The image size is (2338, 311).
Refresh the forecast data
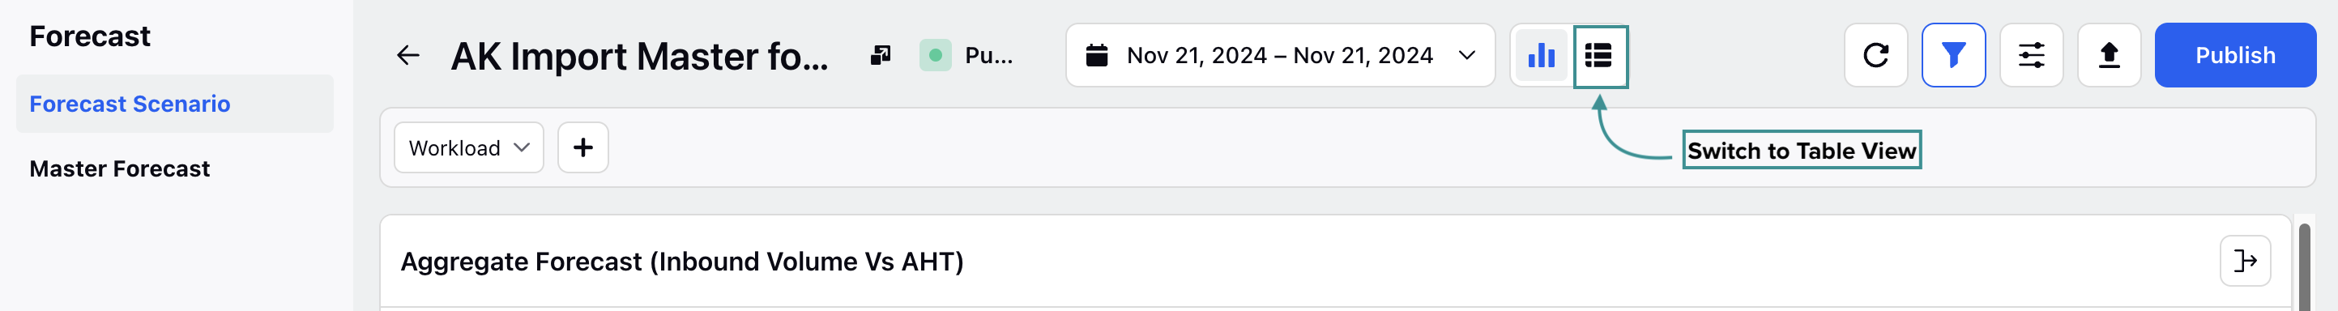point(1875,55)
